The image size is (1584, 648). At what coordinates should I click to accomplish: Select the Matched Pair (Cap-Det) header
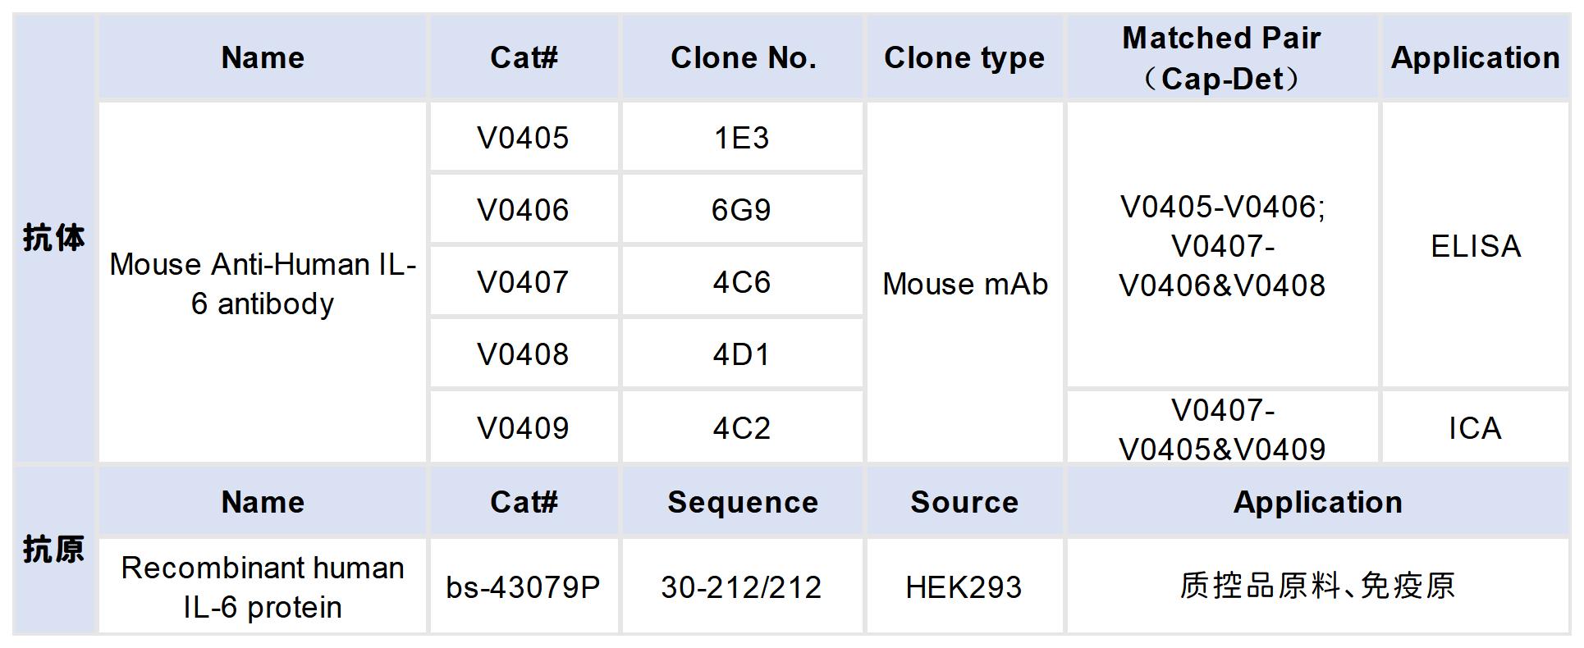click(x=1221, y=57)
